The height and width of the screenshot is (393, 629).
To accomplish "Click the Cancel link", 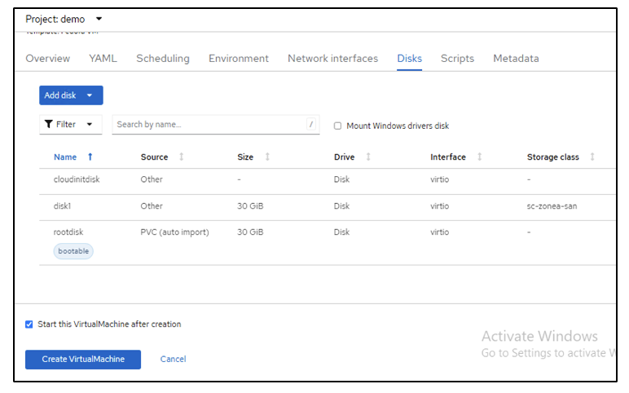I will click(173, 359).
